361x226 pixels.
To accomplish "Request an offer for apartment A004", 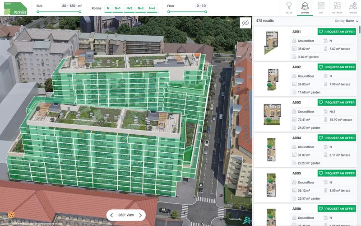I will tap(337, 138).
